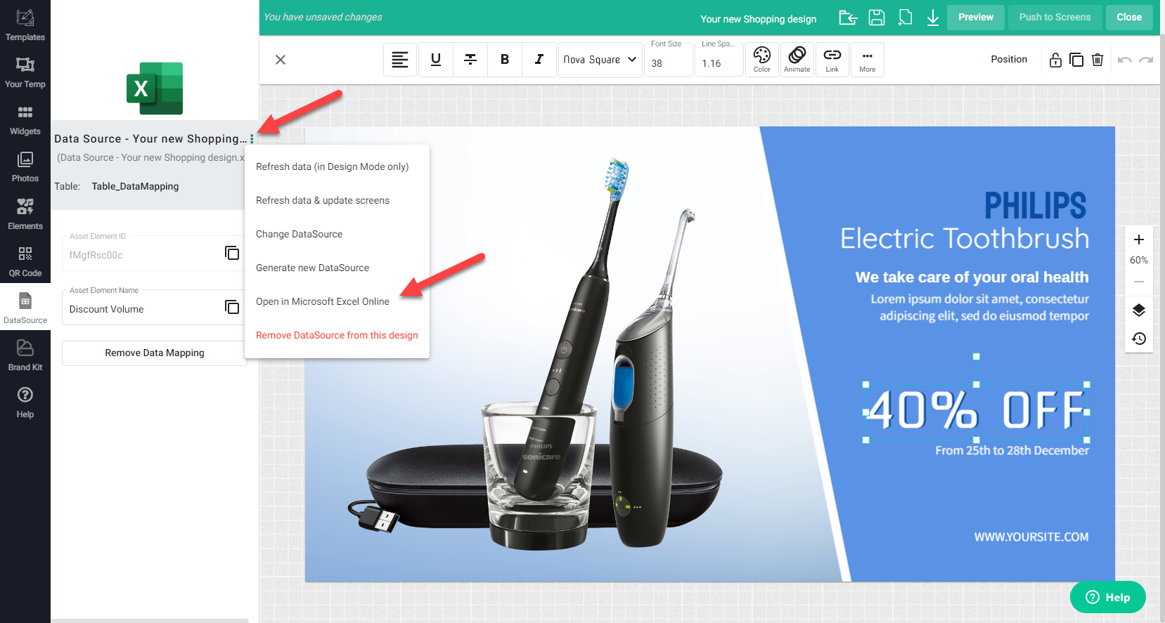Viewport: 1165px width, 623px height.
Task: Click the Link icon in toolbar
Action: coord(832,60)
